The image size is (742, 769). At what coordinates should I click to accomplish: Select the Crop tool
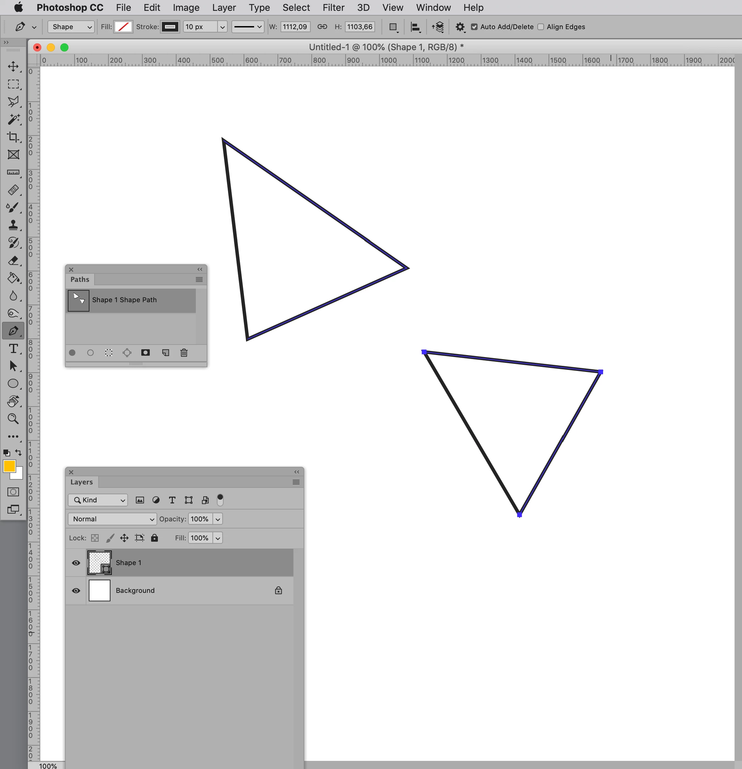(13, 137)
